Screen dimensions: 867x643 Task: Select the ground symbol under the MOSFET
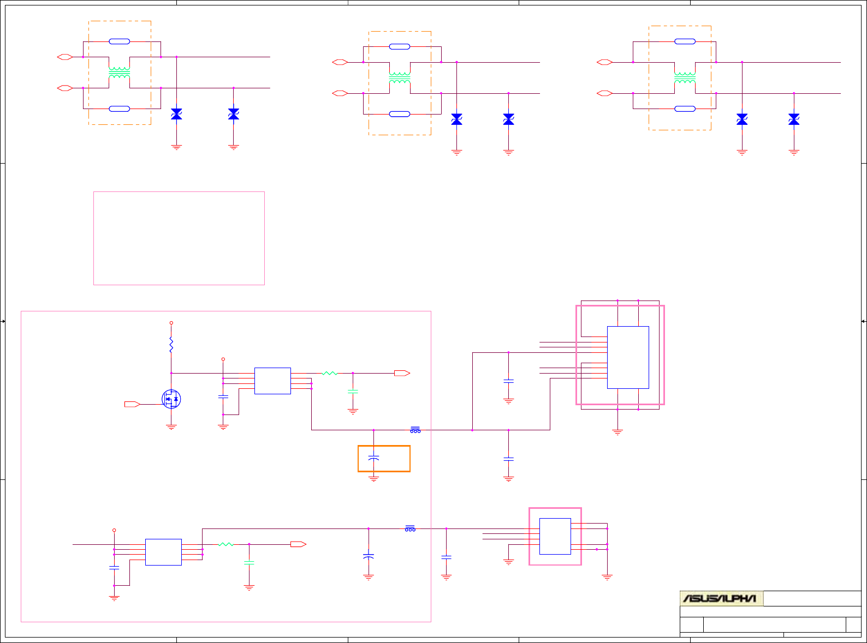tap(171, 428)
